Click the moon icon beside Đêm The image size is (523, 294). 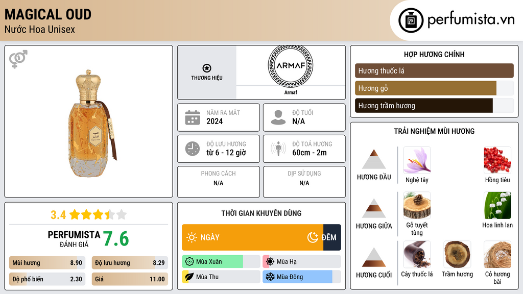(313, 237)
